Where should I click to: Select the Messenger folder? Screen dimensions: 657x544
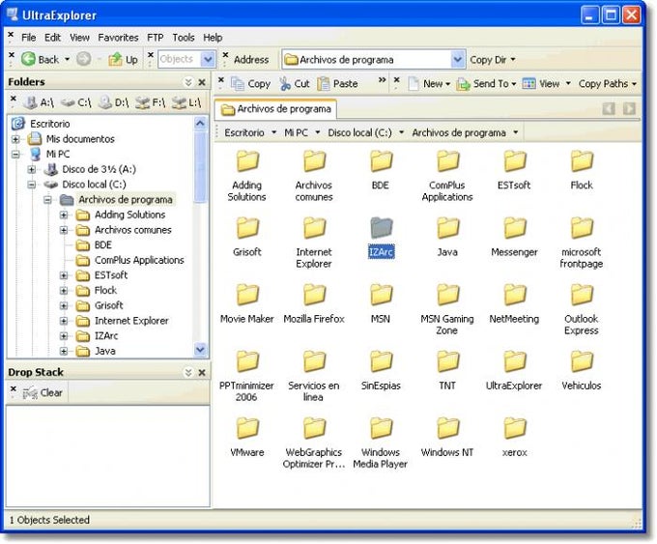click(514, 237)
